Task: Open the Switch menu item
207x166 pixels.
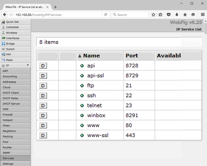Action: tap(15, 49)
